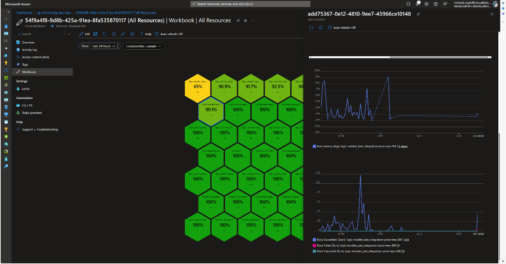This screenshot has width=506, height=264.
Task: Toggle Auto refresh: Off in workbook toolbar
Action: [x=169, y=34]
